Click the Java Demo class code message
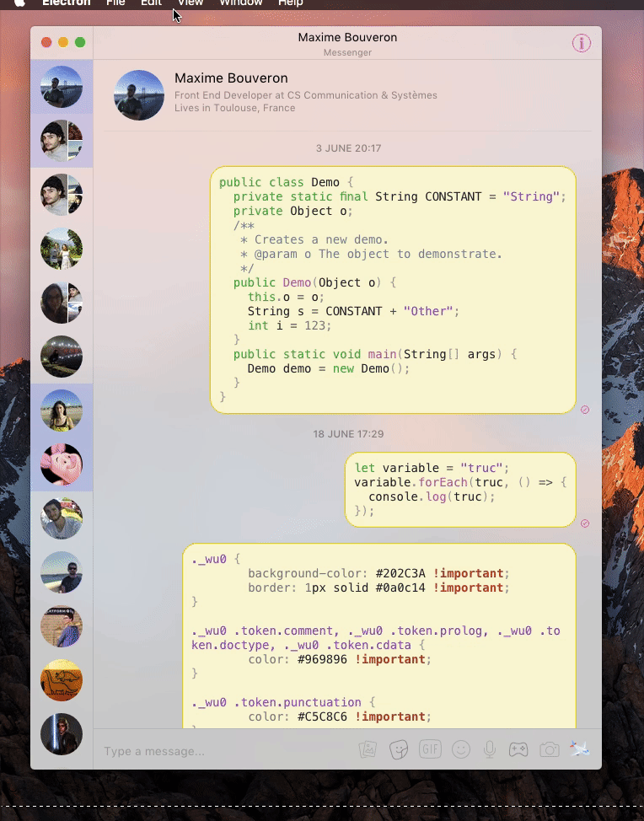Screen dimensions: 644x821 (393, 290)
